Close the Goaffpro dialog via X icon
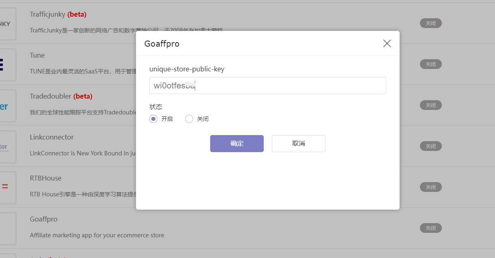This screenshot has width=495, height=258. pos(387,43)
